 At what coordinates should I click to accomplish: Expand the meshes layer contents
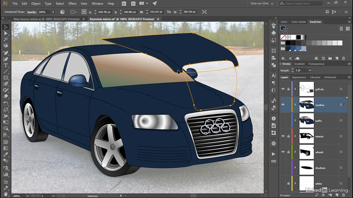295,105
